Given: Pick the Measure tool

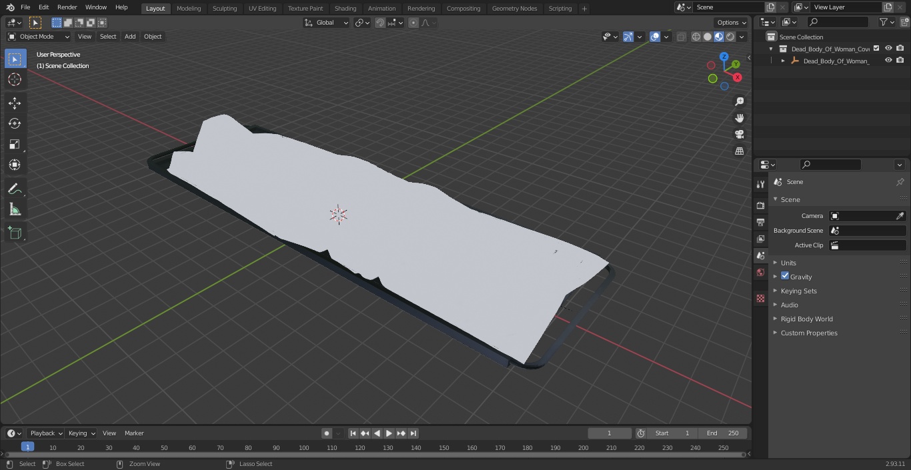Looking at the screenshot, I should (x=15, y=210).
